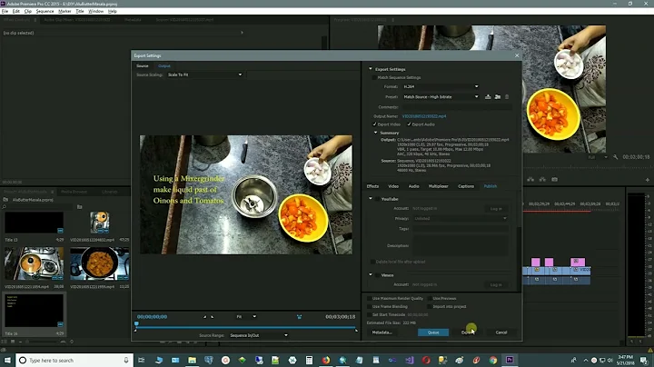Image resolution: width=654 pixels, height=367 pixels.
Task: Click the Queue button
Action: click(433, 332)
